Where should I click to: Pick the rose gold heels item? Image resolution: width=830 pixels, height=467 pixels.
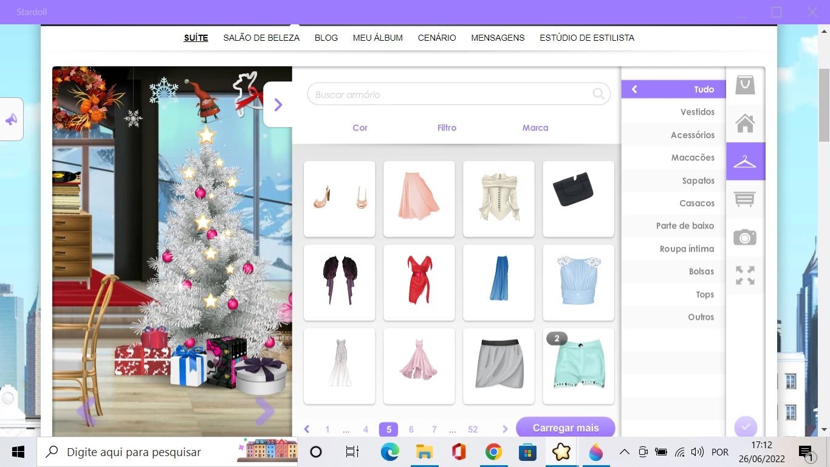340,199
